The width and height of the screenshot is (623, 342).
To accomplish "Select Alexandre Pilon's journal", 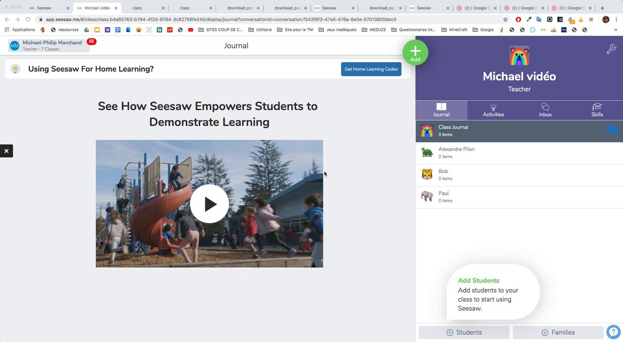I will 519,152.
